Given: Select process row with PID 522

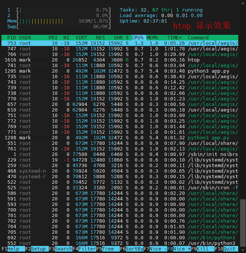Looking at the screenshot, I should coord(120,182).
